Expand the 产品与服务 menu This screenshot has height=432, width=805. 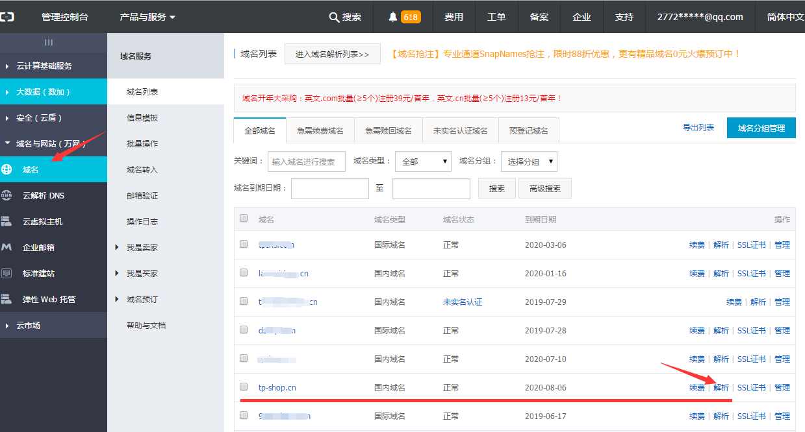coord(147,17)
